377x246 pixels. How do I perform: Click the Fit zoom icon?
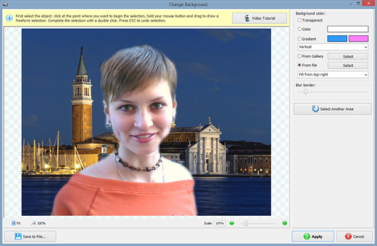[x=14, y=223]
